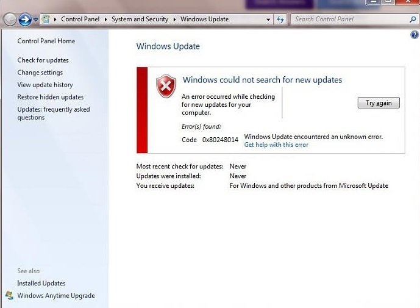Click the Control Panel icon in address bar
The width and height of the screenshot is (420, 308).
pos(46,20)
